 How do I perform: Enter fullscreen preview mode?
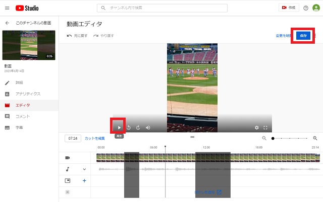pos(265,128)
